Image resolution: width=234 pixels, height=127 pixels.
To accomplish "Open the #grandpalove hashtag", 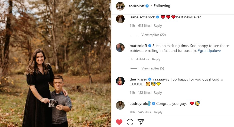I will pos(209,51).
